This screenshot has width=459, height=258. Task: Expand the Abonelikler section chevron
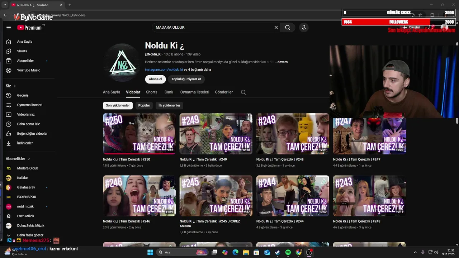coord(29,159)
